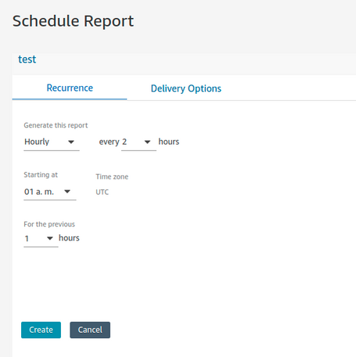Click the Starting at label
Screen dimensions: 356x357
(41, 175)
